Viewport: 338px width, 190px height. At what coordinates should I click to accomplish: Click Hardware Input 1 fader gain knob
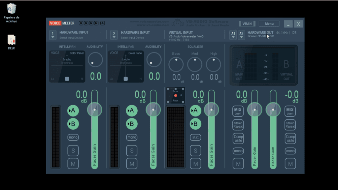coord(95,110)
